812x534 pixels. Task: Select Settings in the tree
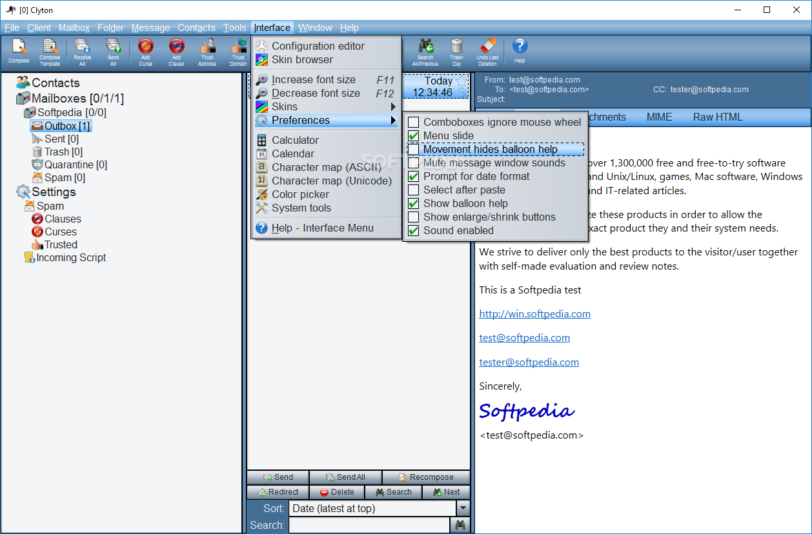pos(46,192)
